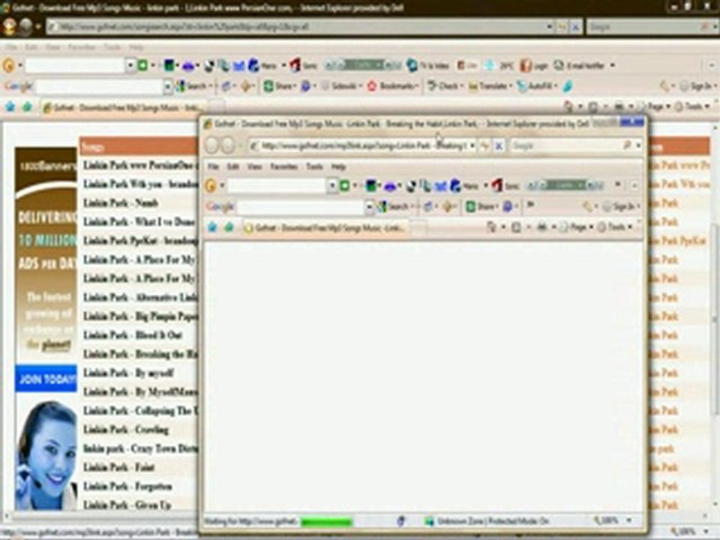The image size is (720, 540).
Task: Click mail envelope icon in main window toolbar
Action: [x=238, y=66]
